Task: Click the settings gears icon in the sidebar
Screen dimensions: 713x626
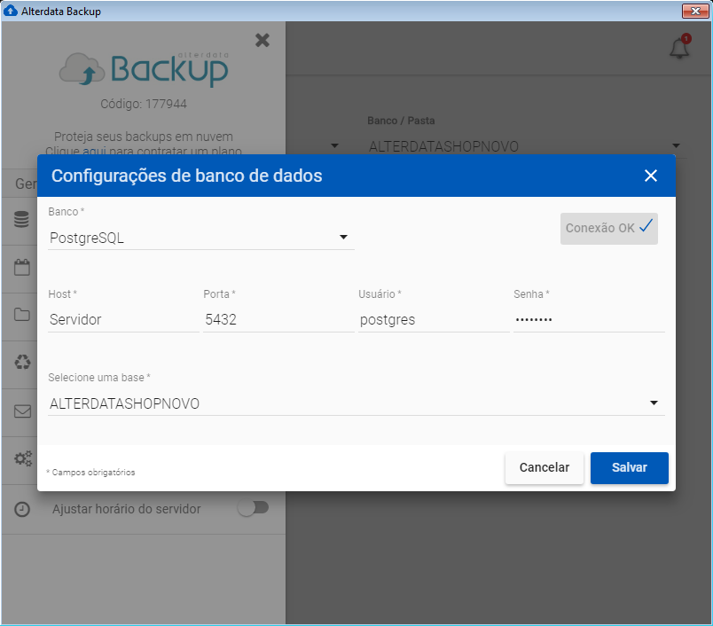Action: point(22,459)
